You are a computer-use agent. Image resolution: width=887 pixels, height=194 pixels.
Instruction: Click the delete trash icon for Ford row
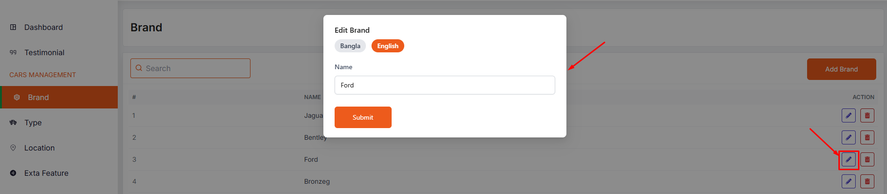tap(867, 159)
